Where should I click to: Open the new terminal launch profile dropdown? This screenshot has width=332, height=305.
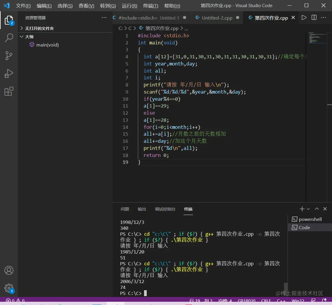(x=309, y=209)
